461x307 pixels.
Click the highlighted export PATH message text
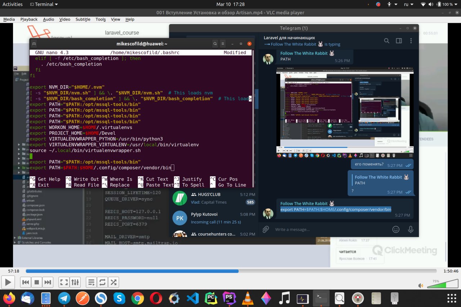pos(336,209)
